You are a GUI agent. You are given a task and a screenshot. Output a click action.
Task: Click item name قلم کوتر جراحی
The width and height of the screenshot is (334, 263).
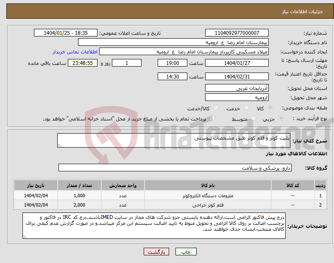(208, 205)
